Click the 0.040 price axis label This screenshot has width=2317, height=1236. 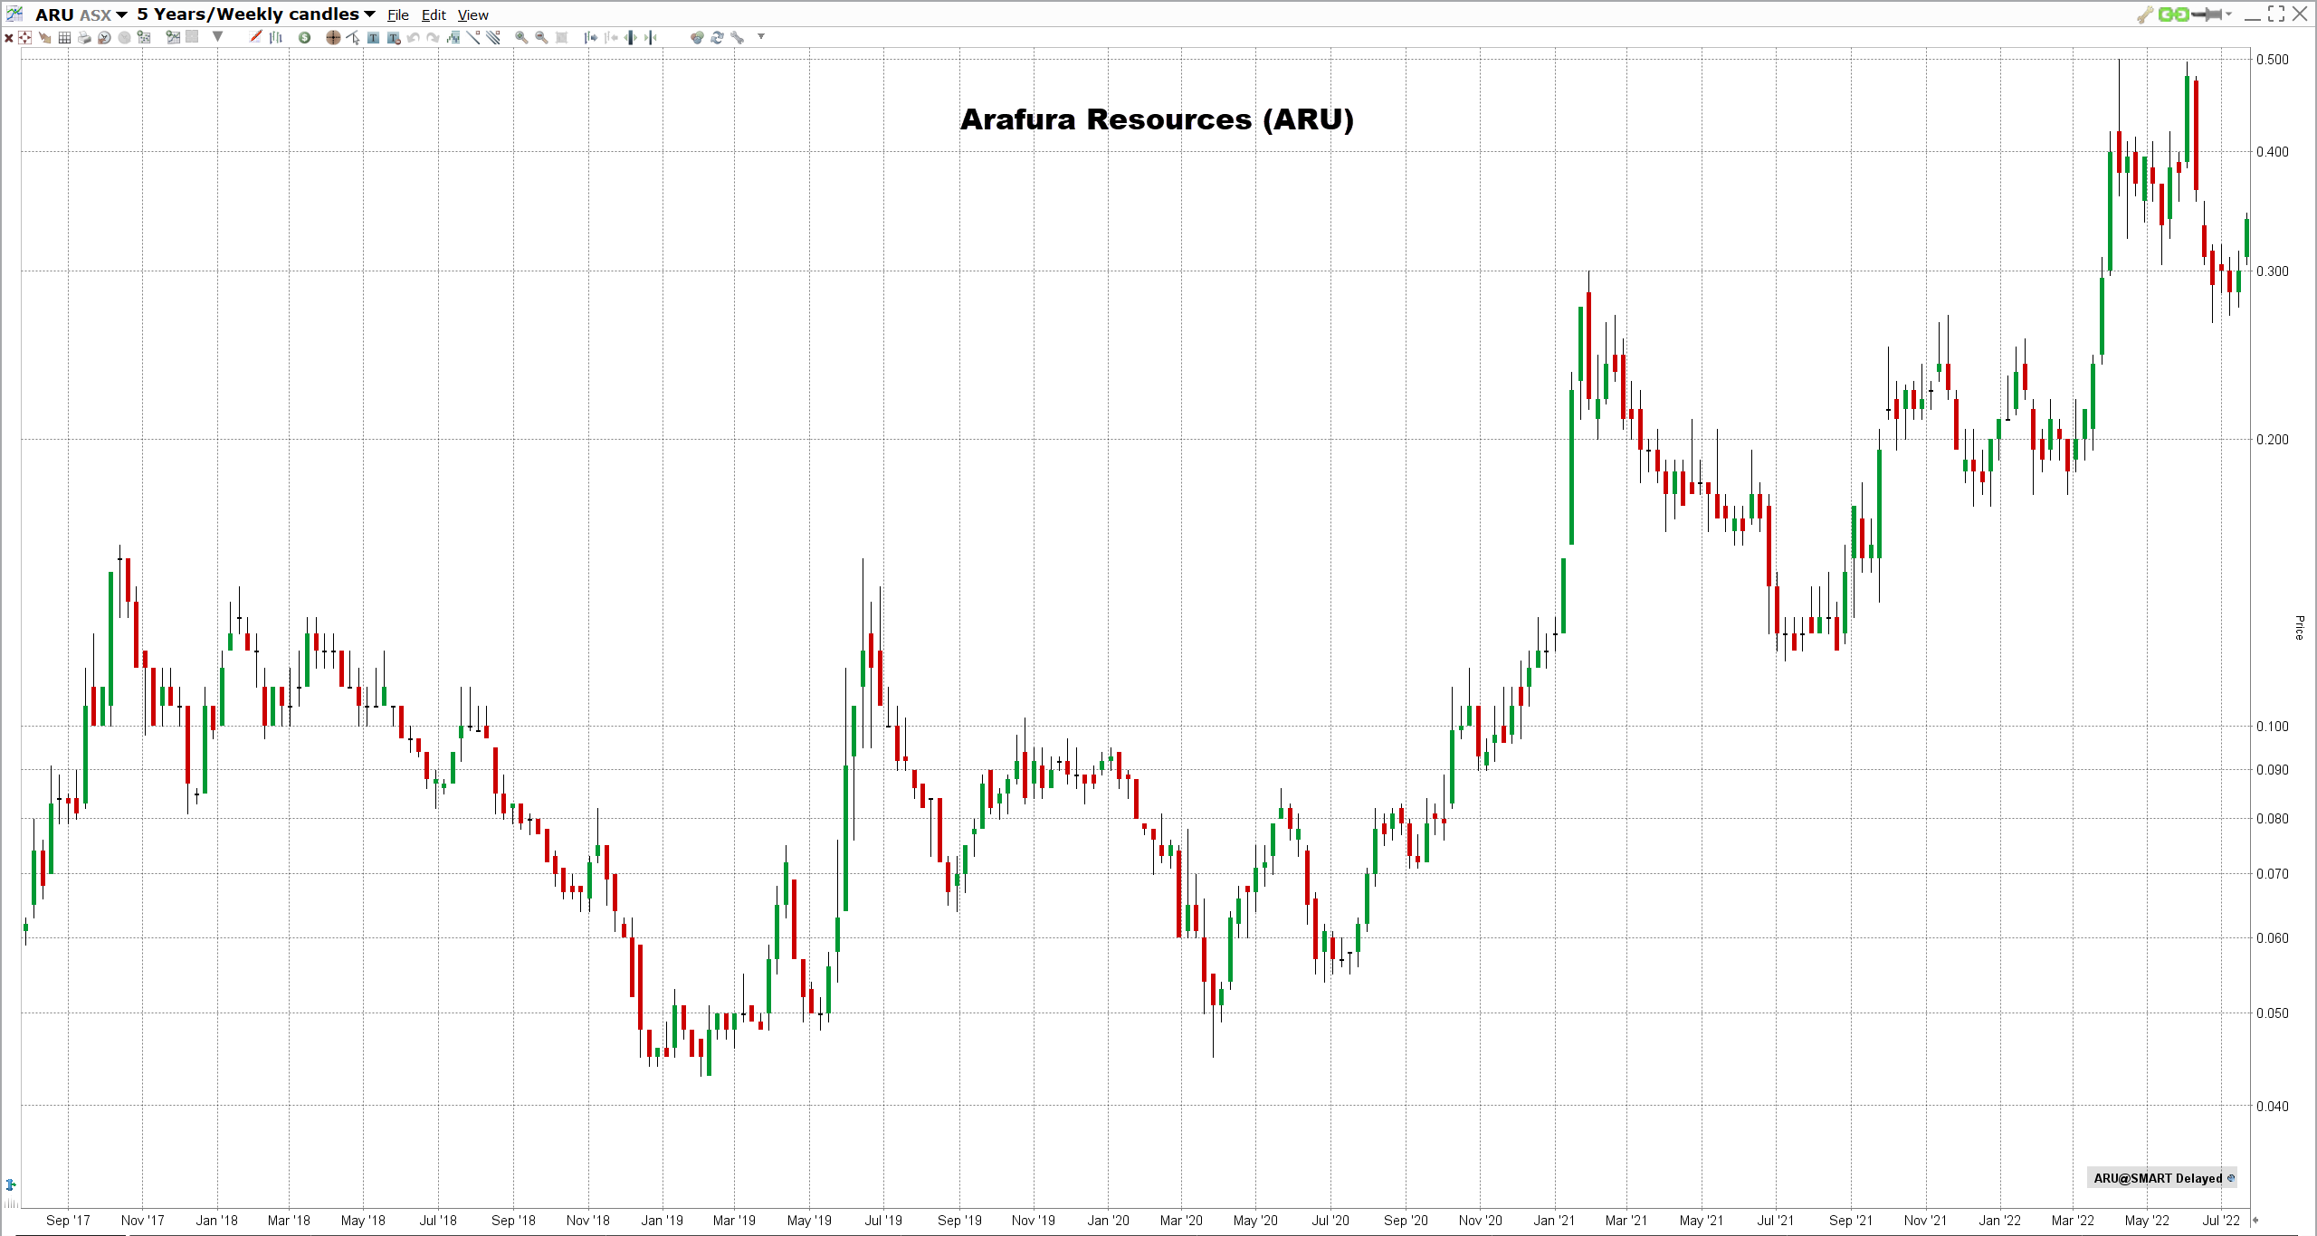click(2273, 1107)
